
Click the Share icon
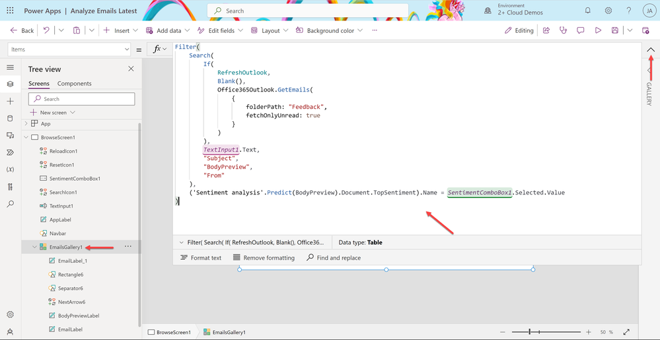point(546,30)
